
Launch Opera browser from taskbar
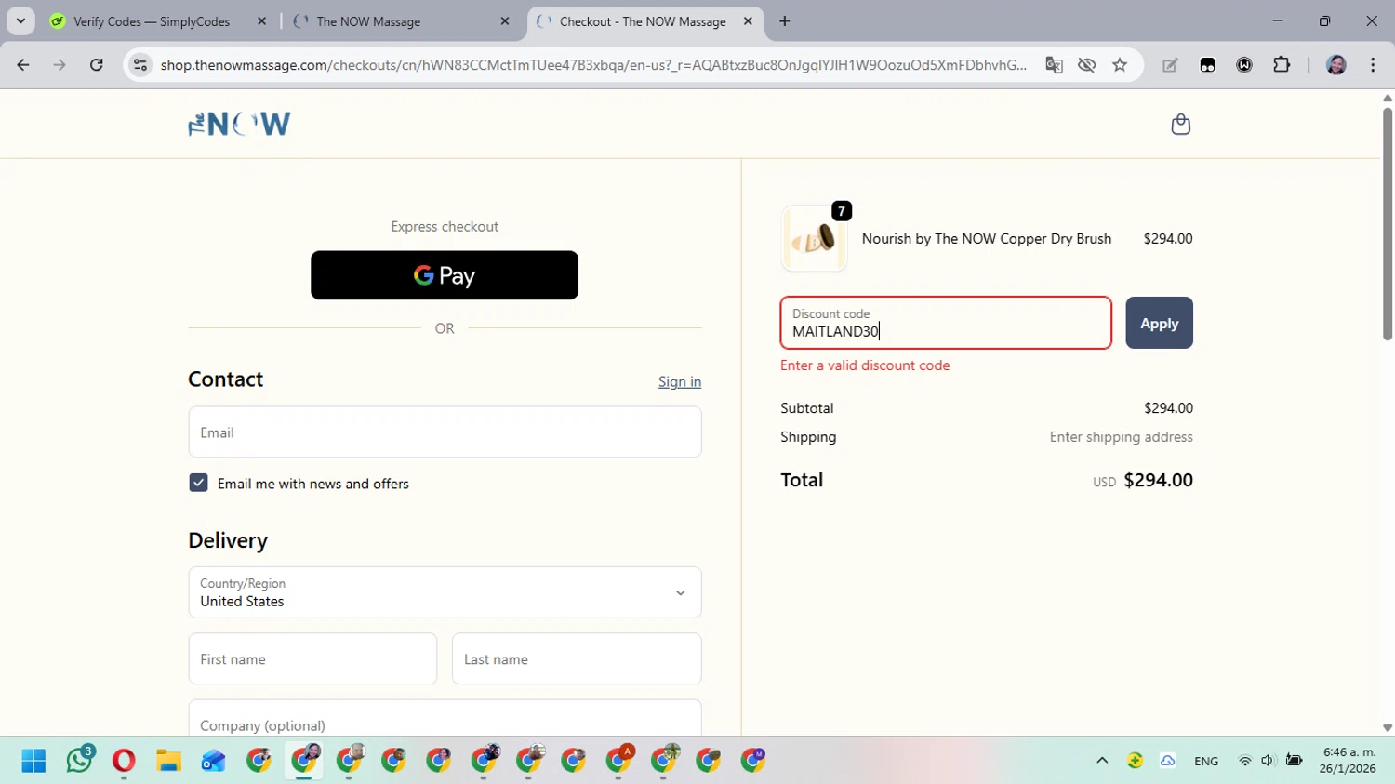[x=124, y=761]
